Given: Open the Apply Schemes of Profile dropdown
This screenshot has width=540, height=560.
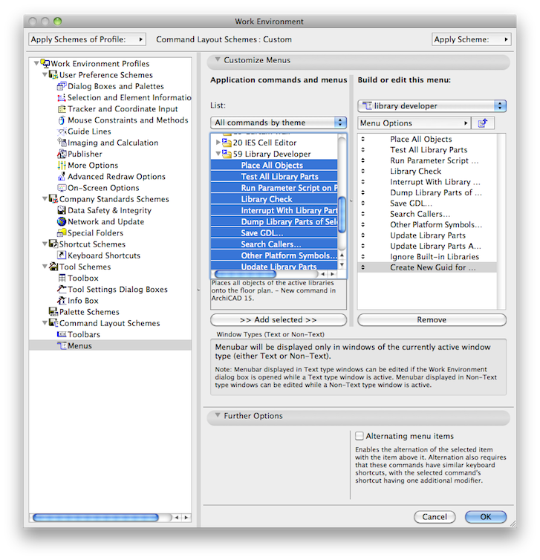Looking at the screenshot, I should click(88, 39).
